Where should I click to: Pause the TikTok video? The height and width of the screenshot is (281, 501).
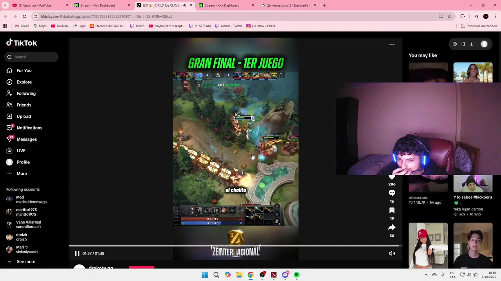pyautogui.click(x=77, y=253)
